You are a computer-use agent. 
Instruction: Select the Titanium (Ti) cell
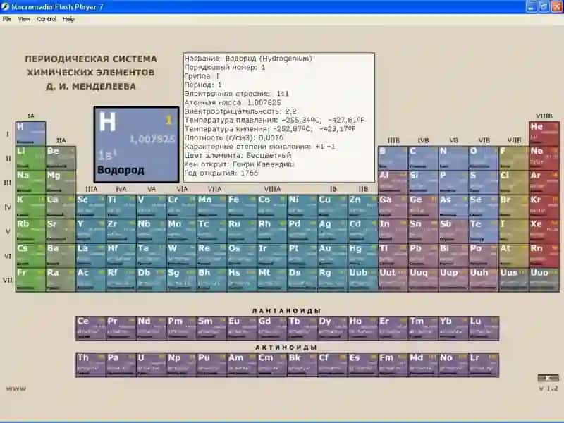121,207
